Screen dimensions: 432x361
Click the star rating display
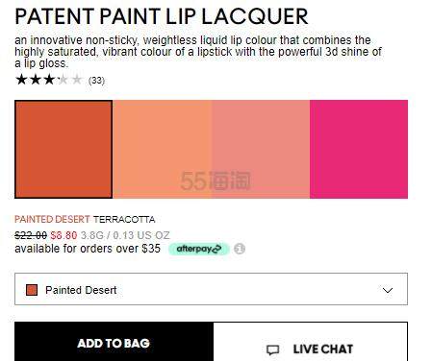click(49, 80)
